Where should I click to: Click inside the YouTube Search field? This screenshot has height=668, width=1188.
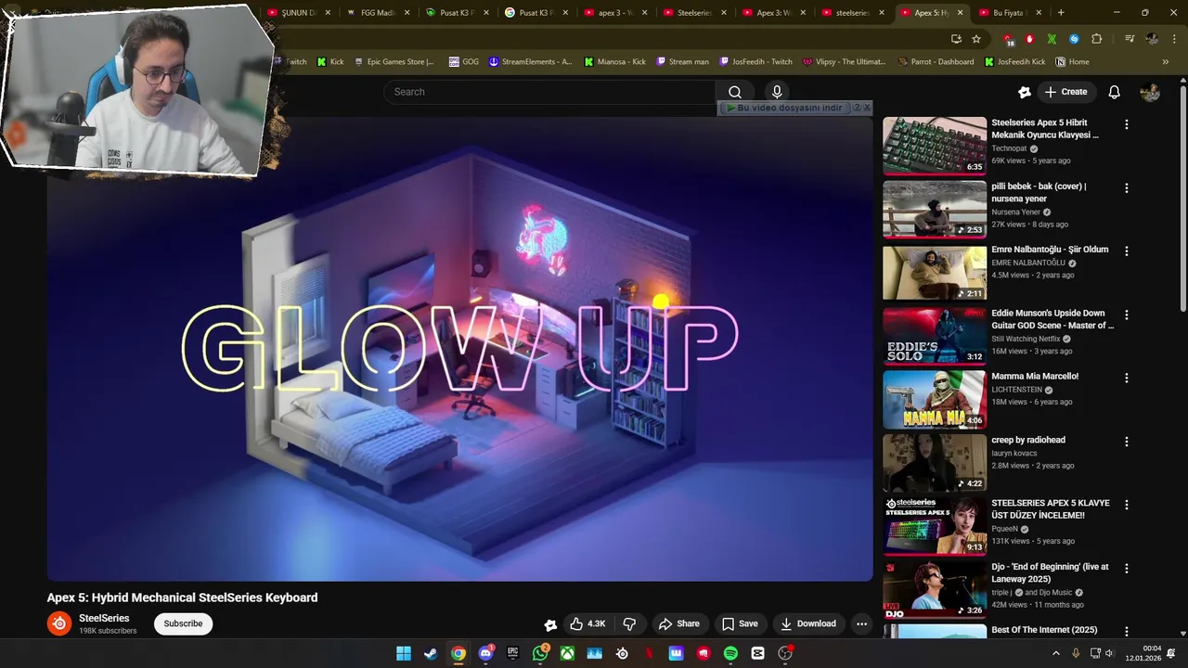pos(549,92)
